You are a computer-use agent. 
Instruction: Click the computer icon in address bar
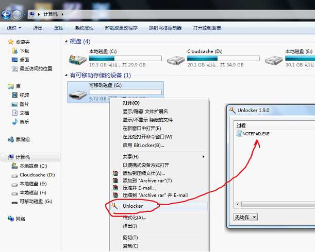[32, 14]
